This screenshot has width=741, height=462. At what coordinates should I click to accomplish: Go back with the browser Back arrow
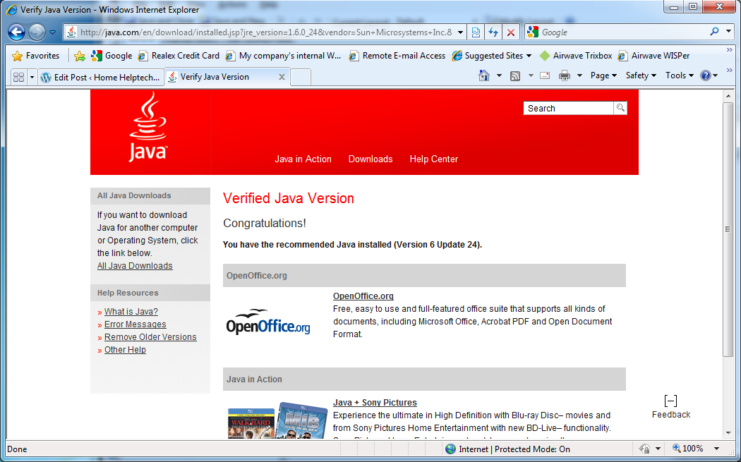click(16, 32)
